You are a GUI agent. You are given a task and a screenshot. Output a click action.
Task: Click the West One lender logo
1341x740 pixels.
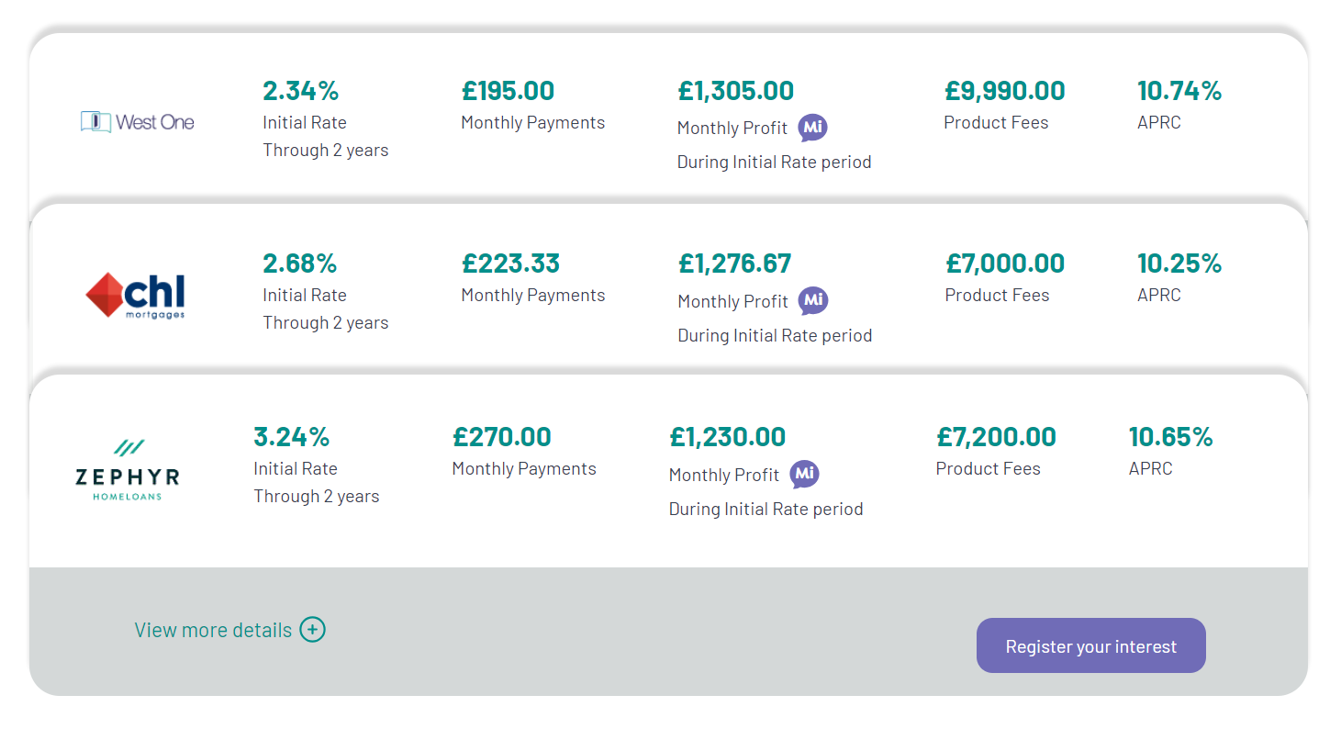pyautogui.click(x=138, y=121)
